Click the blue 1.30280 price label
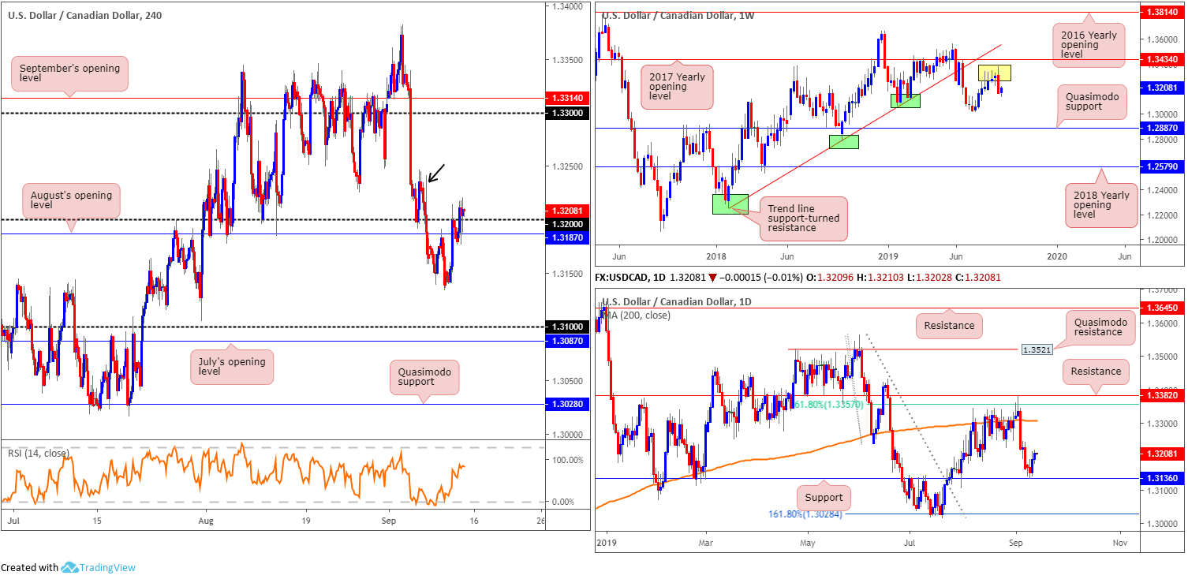Viewport: 1188px width, 579px height. coord(568,404)
